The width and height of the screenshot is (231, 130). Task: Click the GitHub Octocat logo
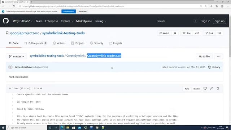(x=6, y=21)
